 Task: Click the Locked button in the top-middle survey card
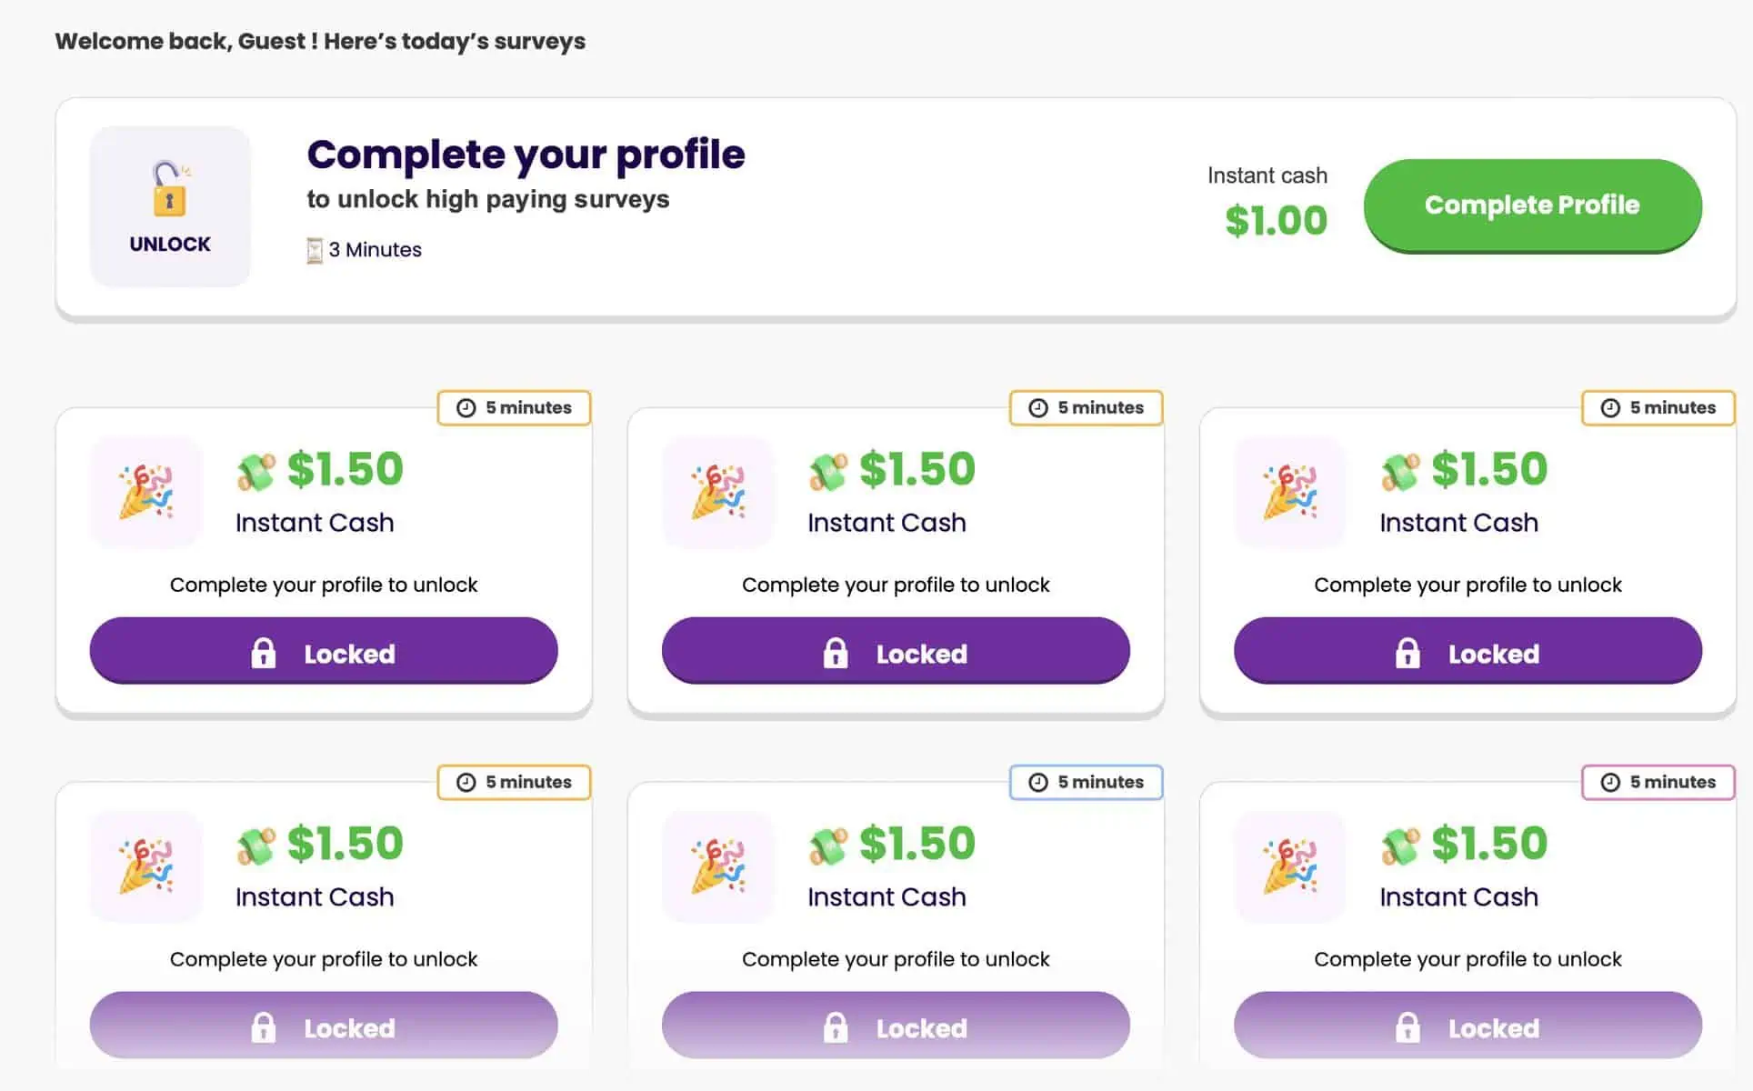point(896,651)
